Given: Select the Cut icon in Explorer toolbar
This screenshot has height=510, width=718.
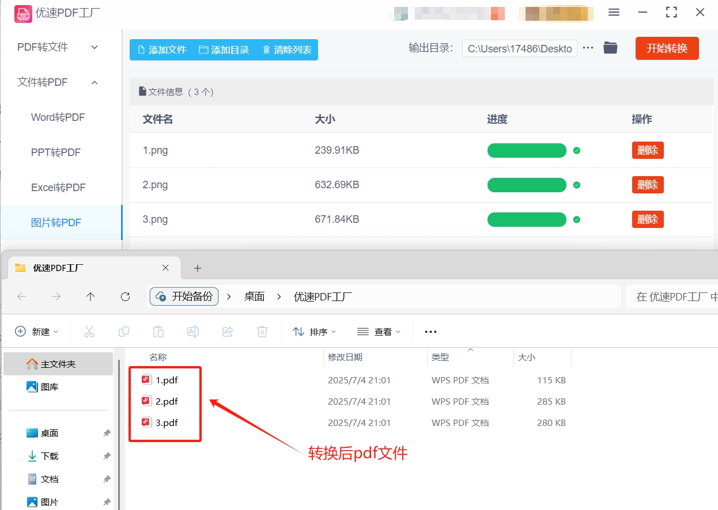Looking at the screenshot, I should [x=89, y=332].
